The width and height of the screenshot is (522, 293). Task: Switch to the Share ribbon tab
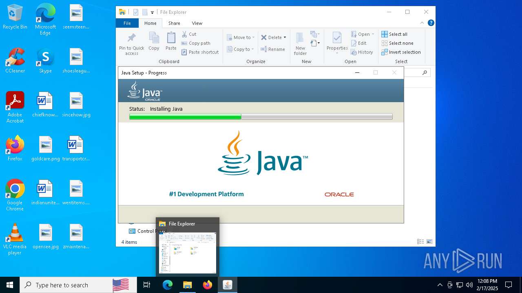click(174, 23)
